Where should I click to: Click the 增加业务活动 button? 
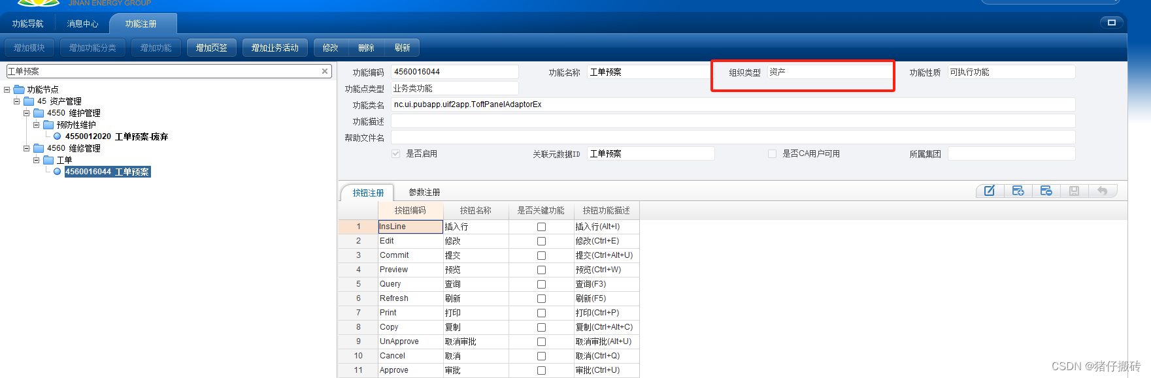click(x=275, y=48)
